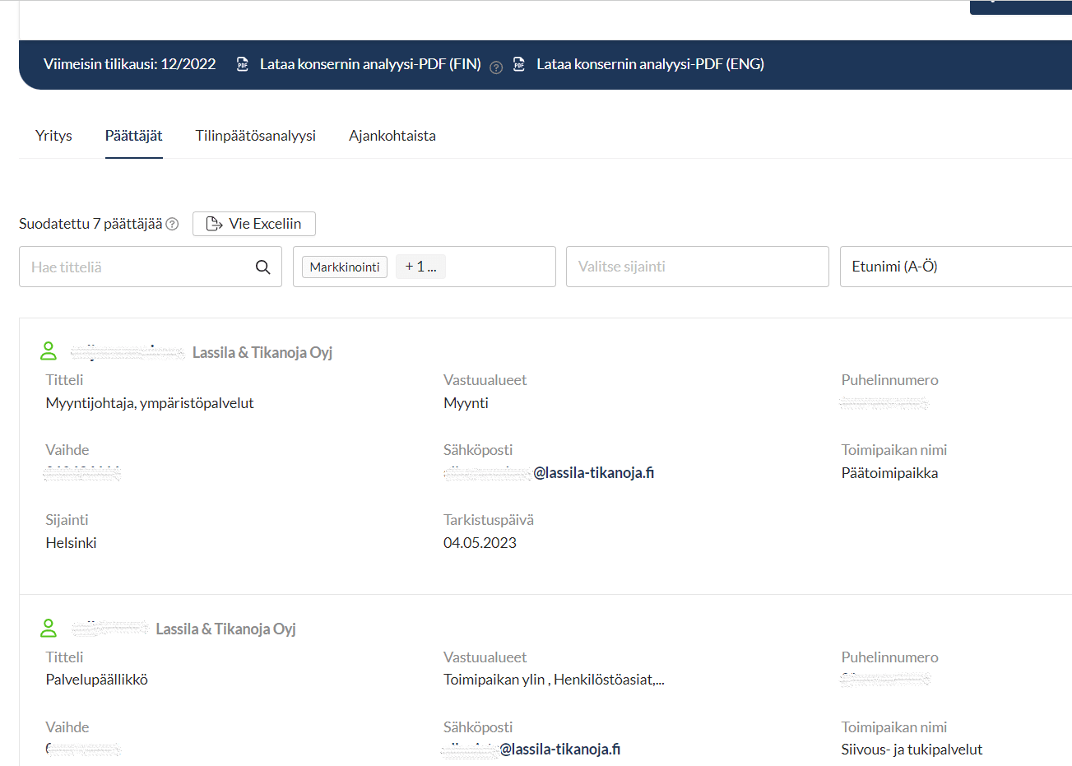Open help icon beside Suodatettu 7 päättäjää
1072x766 pixels.
172,224
